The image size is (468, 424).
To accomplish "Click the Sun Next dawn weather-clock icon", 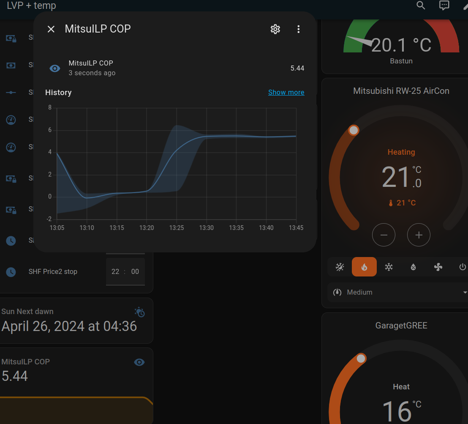I will 139,312.
